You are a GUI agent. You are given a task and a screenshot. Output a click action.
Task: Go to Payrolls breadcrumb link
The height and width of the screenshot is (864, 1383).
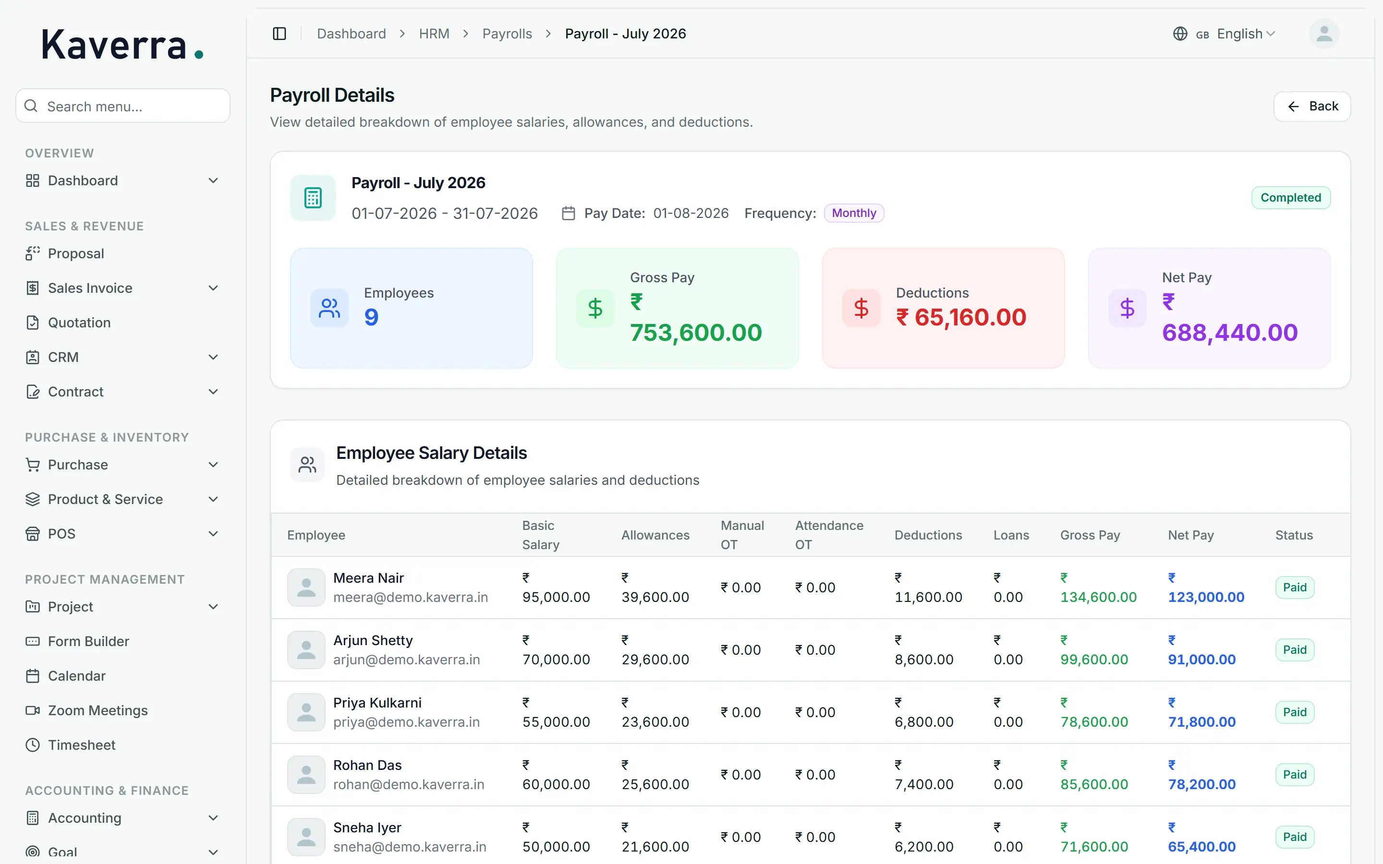507,34
